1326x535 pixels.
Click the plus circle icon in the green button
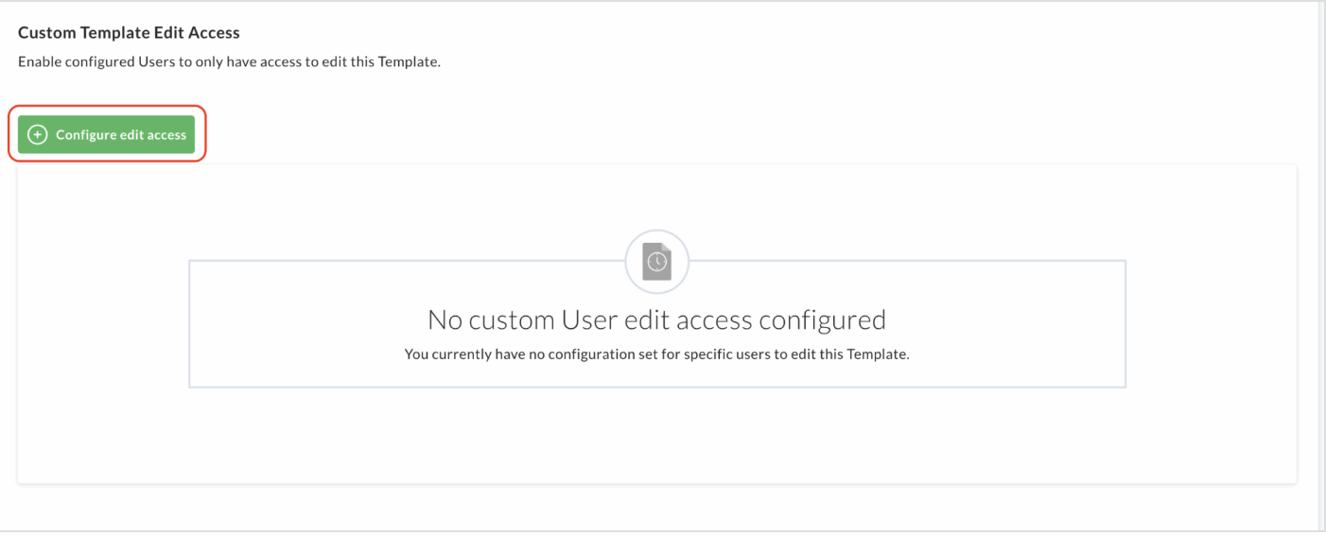pyautogui.click(x=37, y=135)
